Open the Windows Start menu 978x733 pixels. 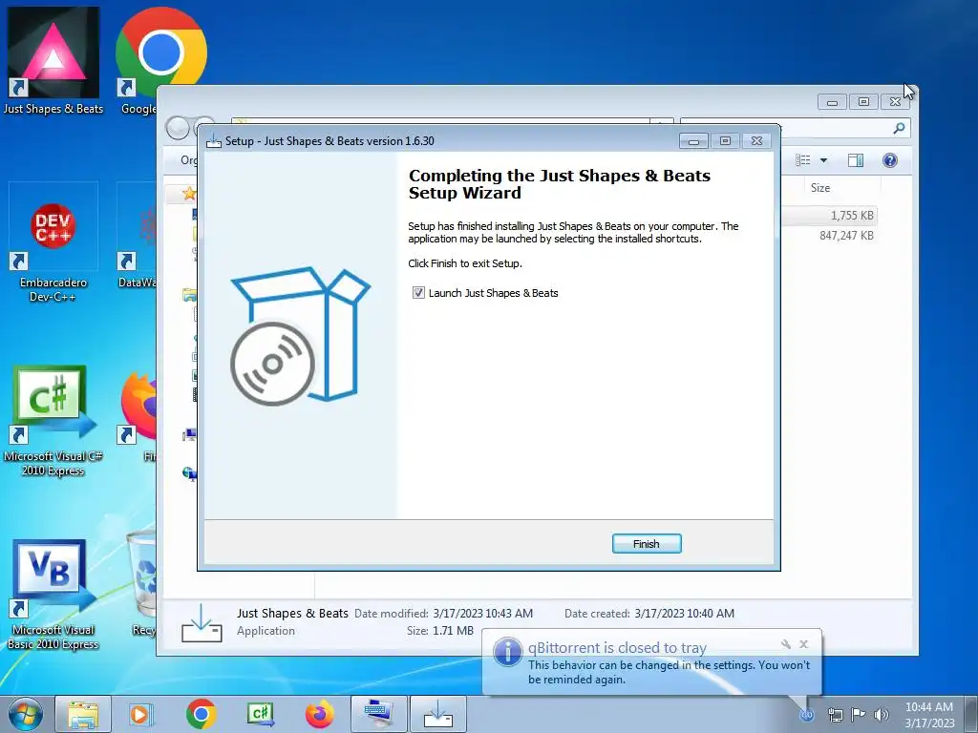click(25, 714)
